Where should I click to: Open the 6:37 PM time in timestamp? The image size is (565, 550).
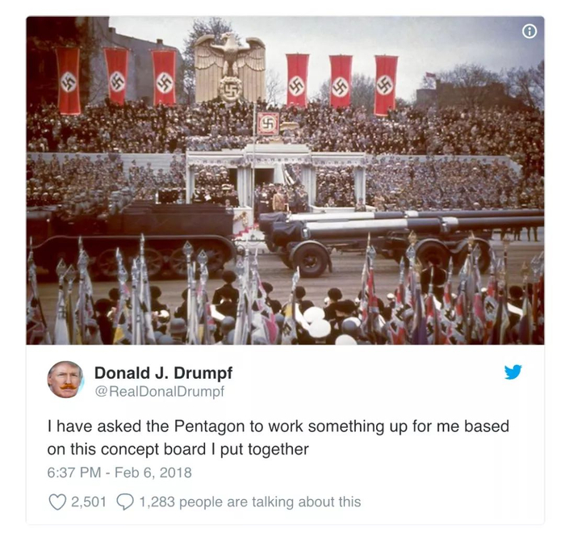click(x=74, y=472)
